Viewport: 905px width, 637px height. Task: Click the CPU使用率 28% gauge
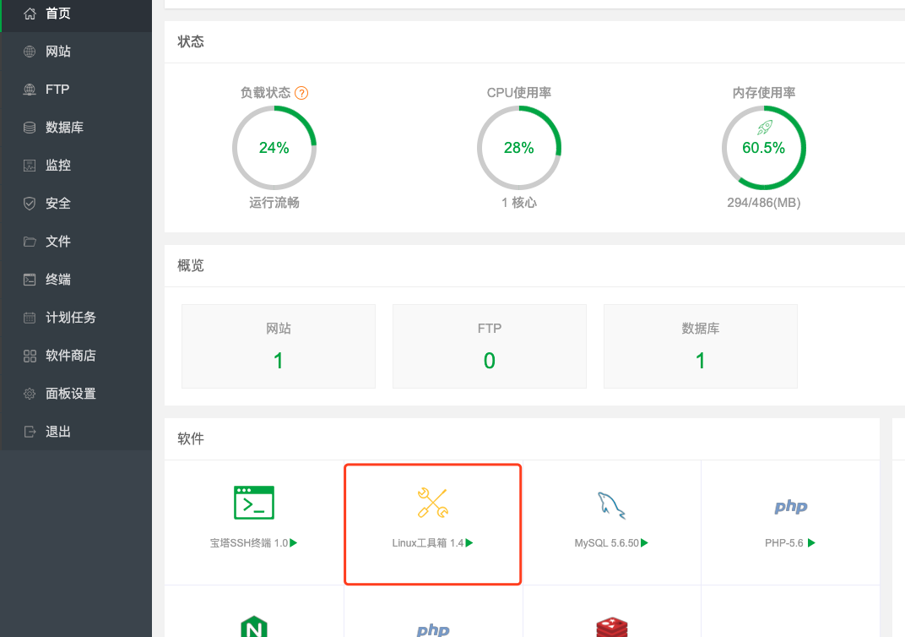[x=519, y=148]
